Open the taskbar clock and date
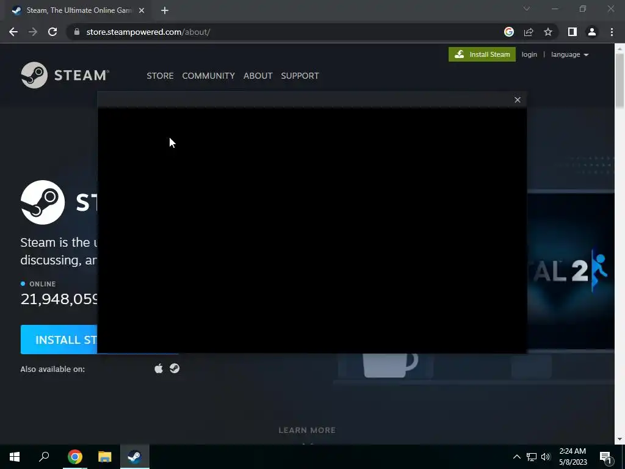625x469 pixels. (573, 457)
